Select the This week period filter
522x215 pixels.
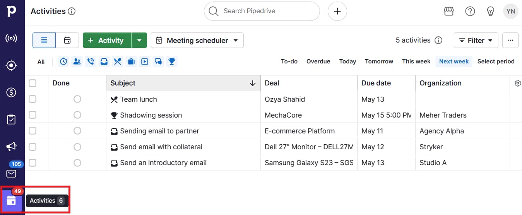pyautogui.click(x=416, y=61)
